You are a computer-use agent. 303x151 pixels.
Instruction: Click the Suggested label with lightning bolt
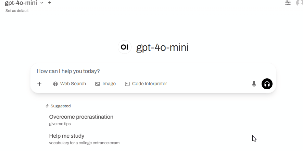pyautogui.click(x=58, y=106)
